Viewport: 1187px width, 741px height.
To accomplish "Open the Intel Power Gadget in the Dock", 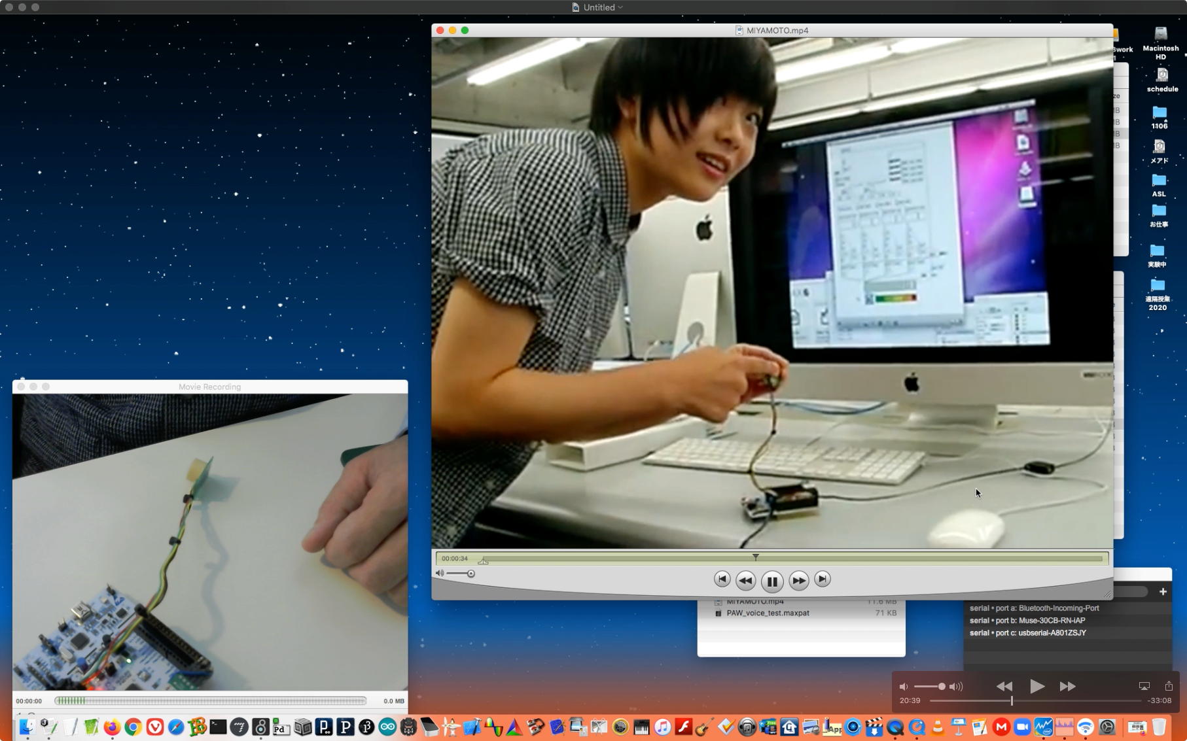I will click(1044, 727).
